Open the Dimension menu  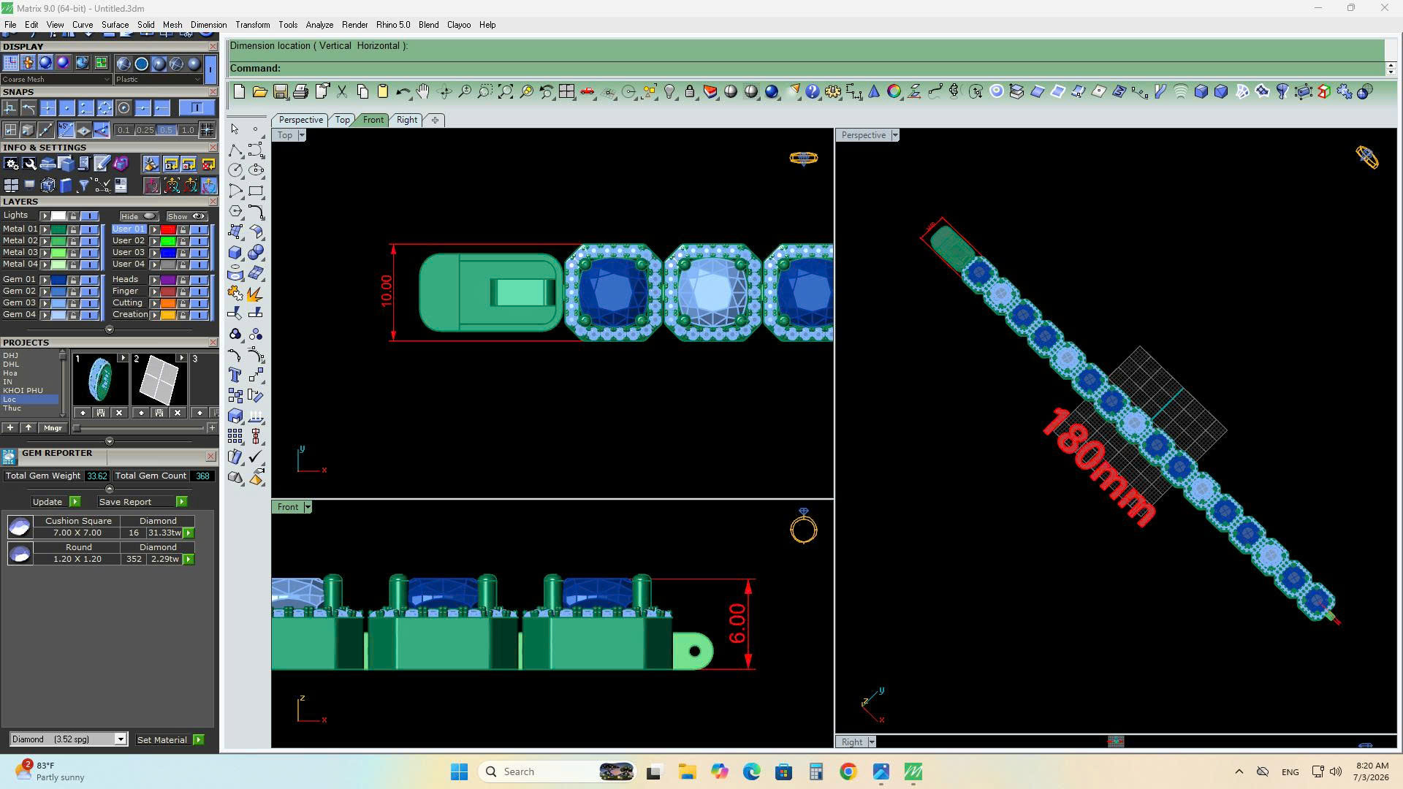(208, 25)
